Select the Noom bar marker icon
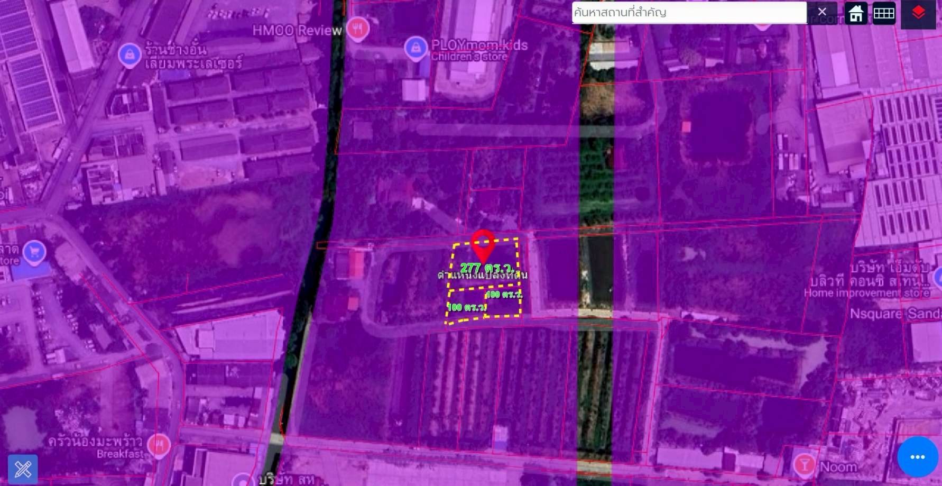942x486 pixels. coord(804,465)
